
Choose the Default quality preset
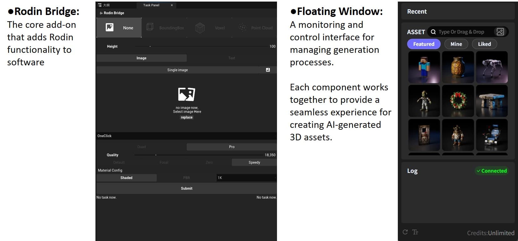[x=119, y=163]
